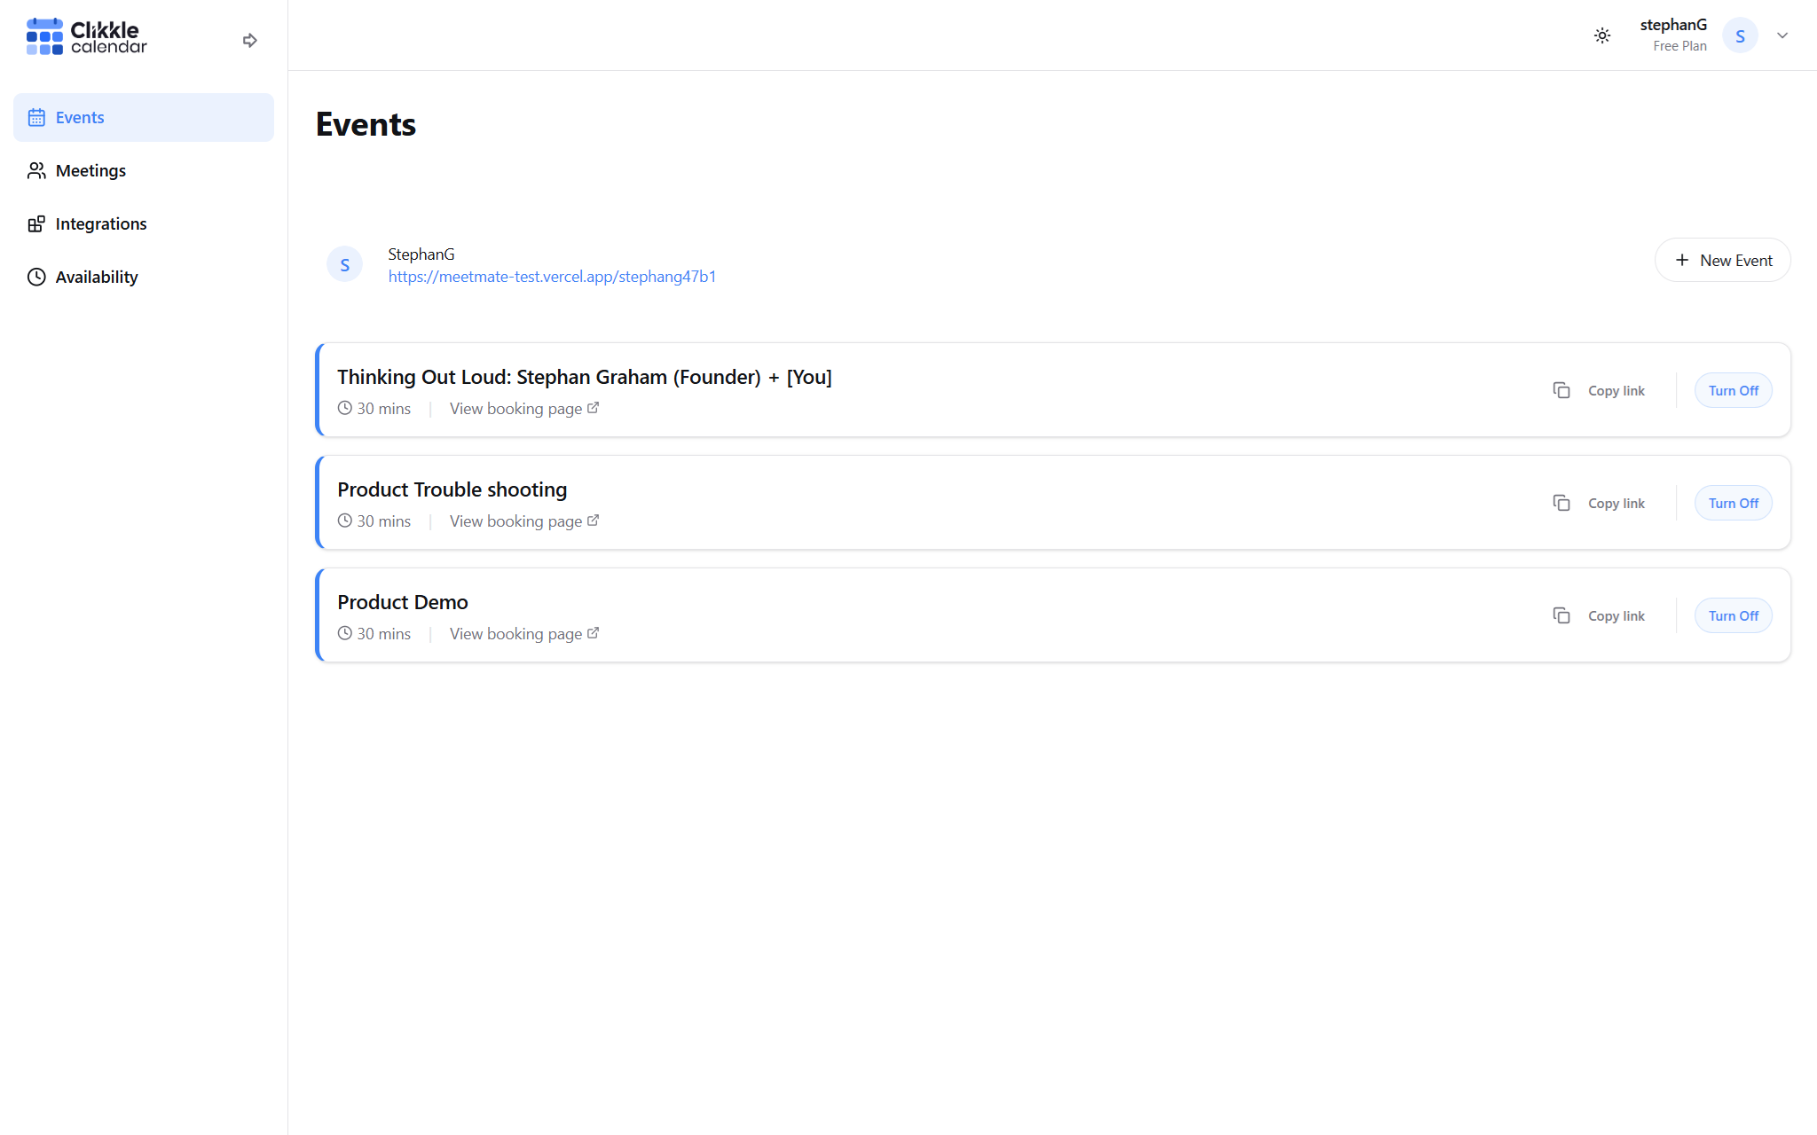Image resolution: width=1817 pixels, height=1135 pixels.
Task: Click the top-right user avatar S
Action: click(x=1740, y=35)
